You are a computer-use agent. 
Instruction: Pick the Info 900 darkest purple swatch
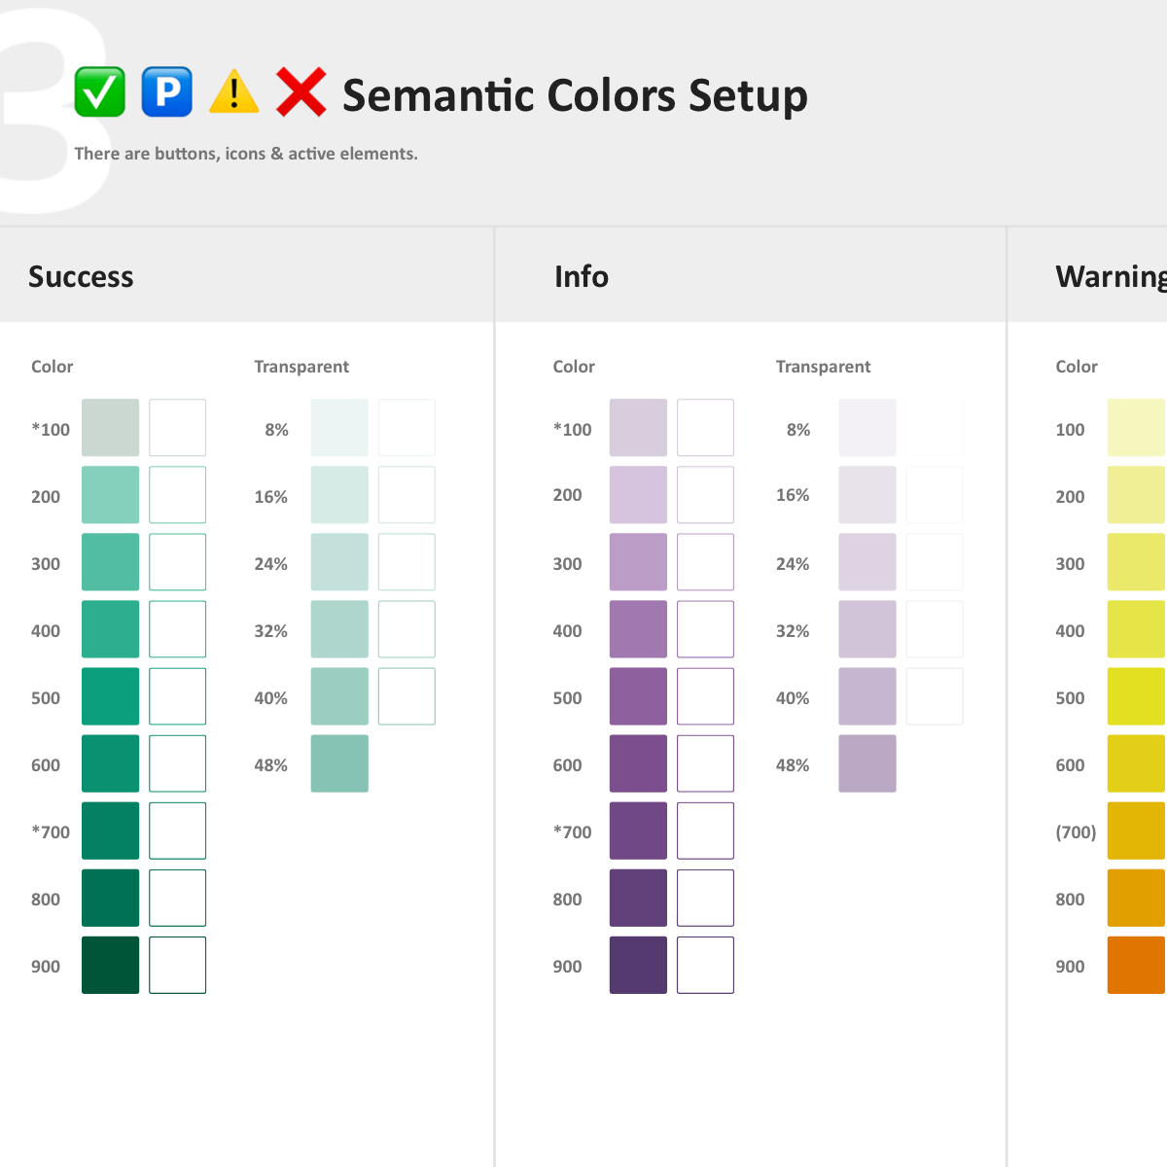(638, 965)
